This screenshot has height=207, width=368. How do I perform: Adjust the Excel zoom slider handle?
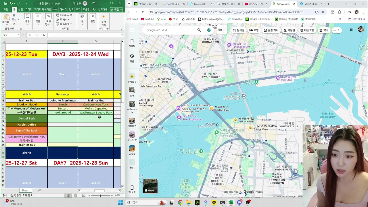point(100,195)
